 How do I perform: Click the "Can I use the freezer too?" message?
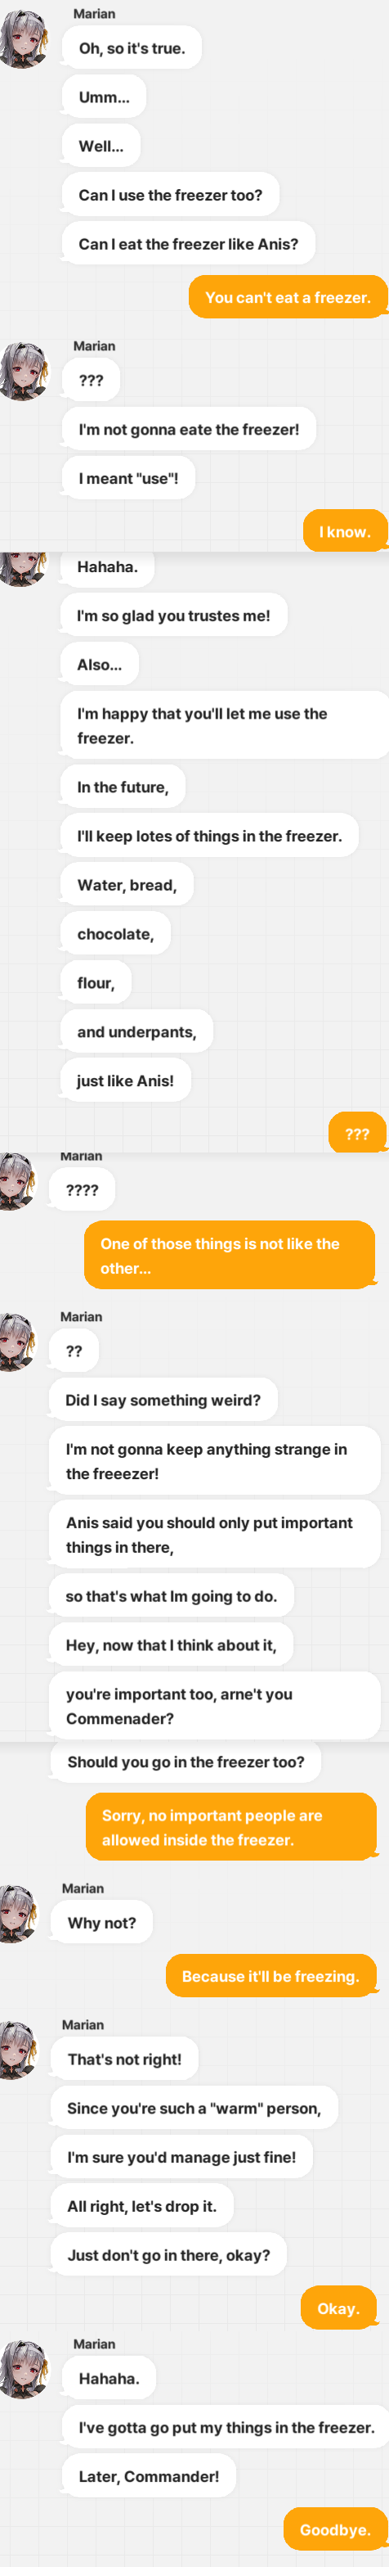(171, 196)
